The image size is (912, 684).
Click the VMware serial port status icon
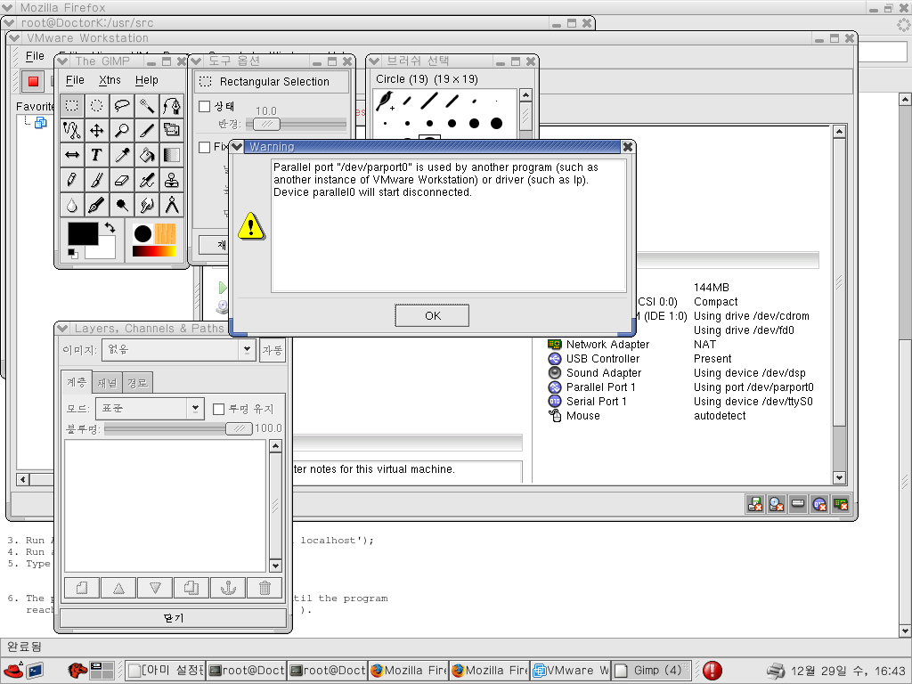[x=819, y=504]
